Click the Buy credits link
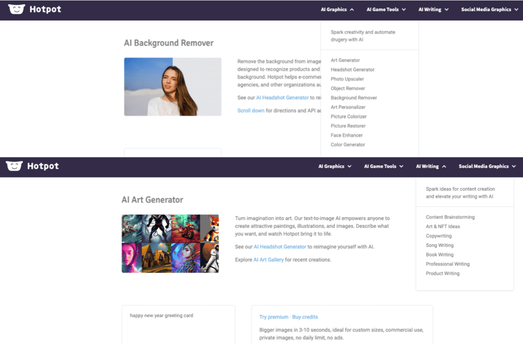Image resolution: width=523 pixels, height=344 pixels. point(305,317)
